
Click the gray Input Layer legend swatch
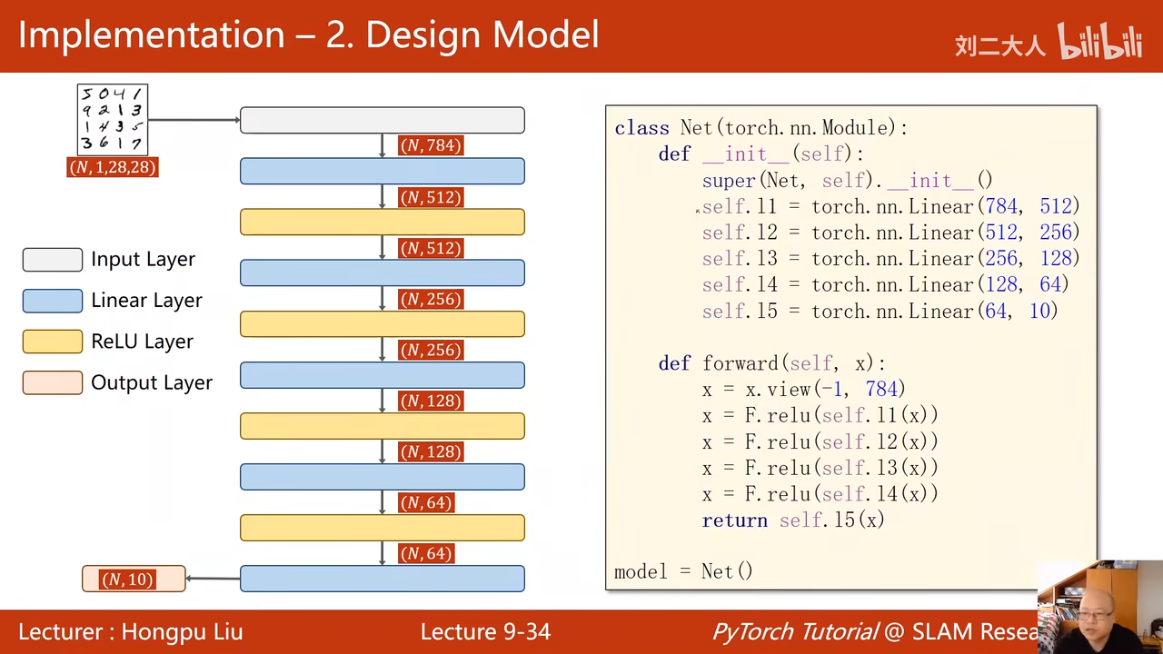pyautogui.click(x=52, y=260)
